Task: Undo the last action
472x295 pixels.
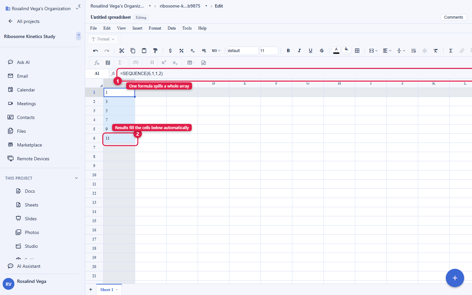Action: click(96, 51)
